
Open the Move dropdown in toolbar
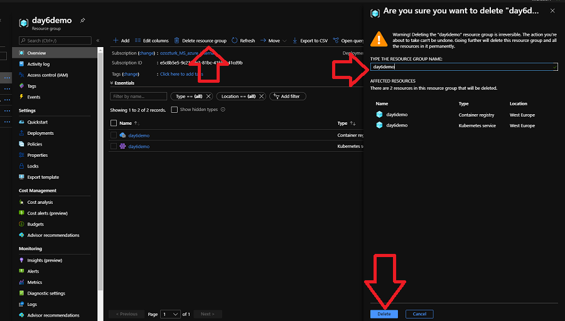273,41
